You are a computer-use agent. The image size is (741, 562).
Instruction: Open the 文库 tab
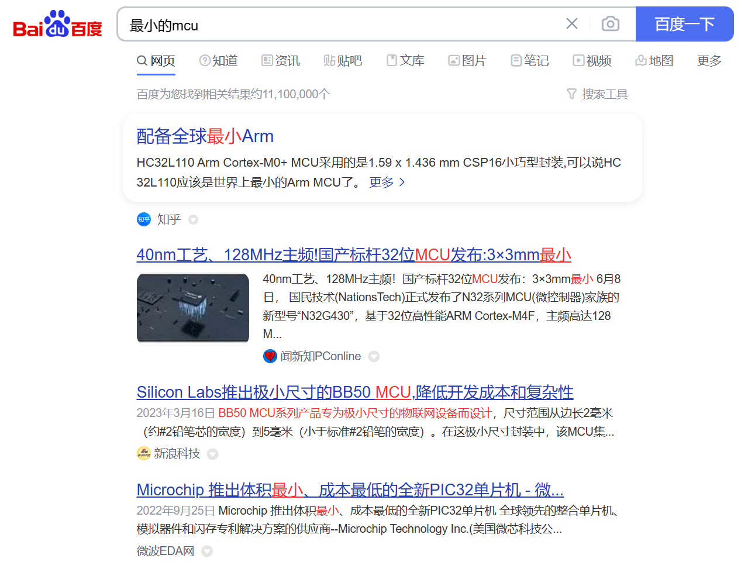coord(405,61)
